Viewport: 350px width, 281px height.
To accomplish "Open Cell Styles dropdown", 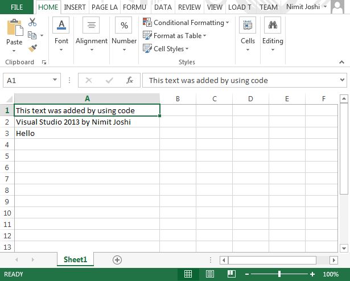I will pos(187,49).
